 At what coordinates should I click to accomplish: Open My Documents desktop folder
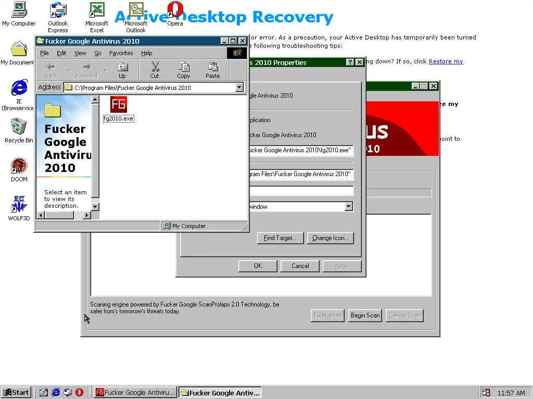(18, 54)
